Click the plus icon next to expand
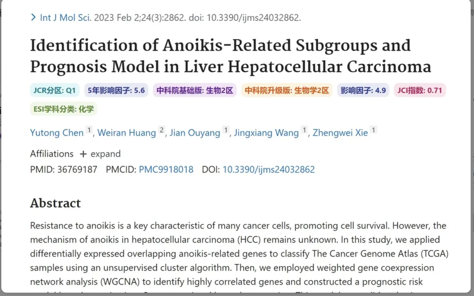Screen dimensions: 474x296 click(x=83, y=154)
